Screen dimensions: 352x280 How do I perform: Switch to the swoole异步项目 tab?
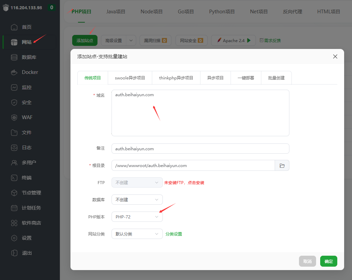[x=130, y=78]
